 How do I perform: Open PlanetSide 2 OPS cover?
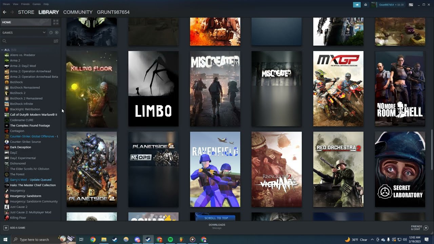pos(153,169)
